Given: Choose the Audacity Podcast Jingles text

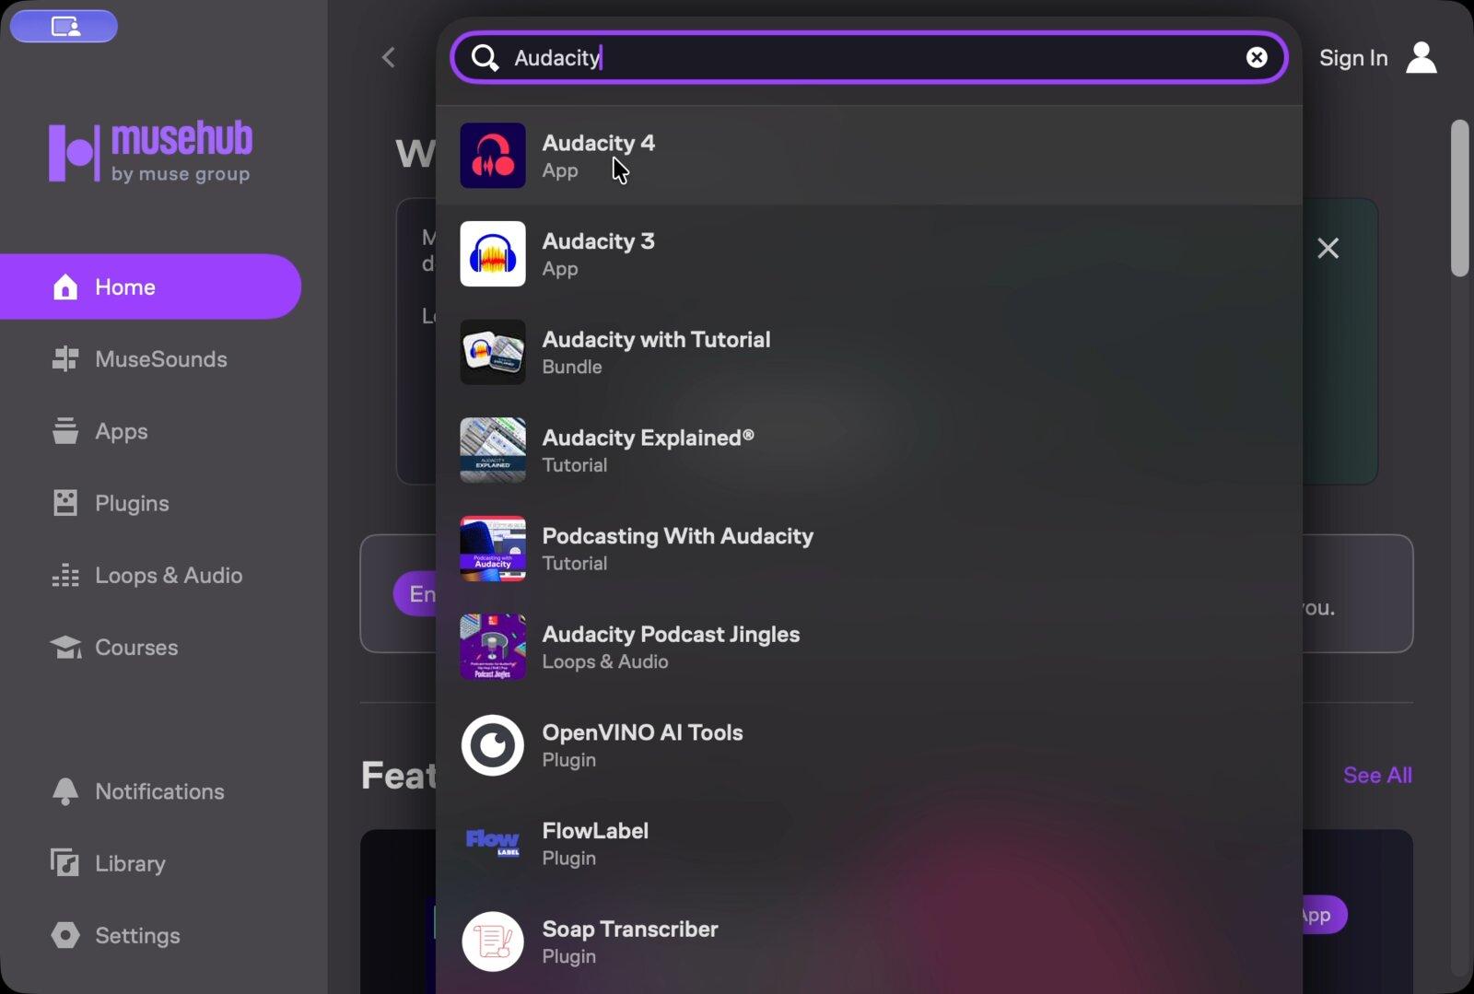Looking at the screenshot, I should pos(671,635).
